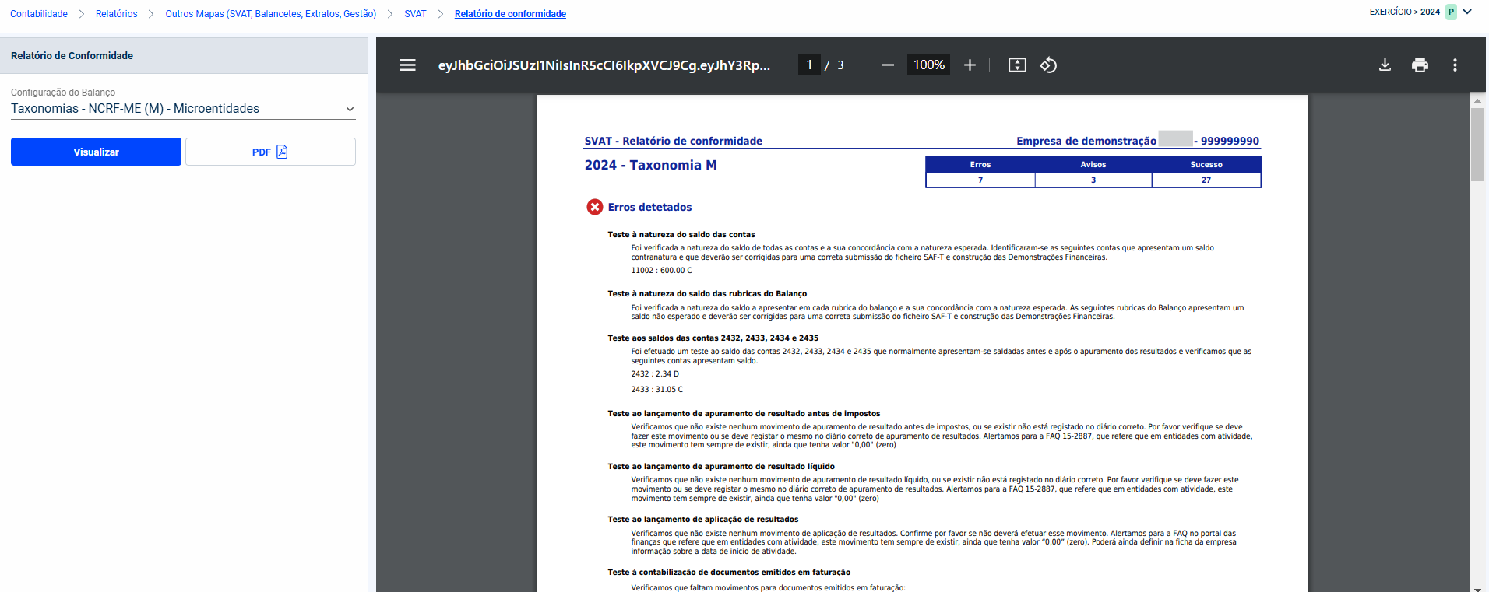Zoom out of the PDF document
The width and height of the screenshot is (1489, 592).
(x=888, y=65)
